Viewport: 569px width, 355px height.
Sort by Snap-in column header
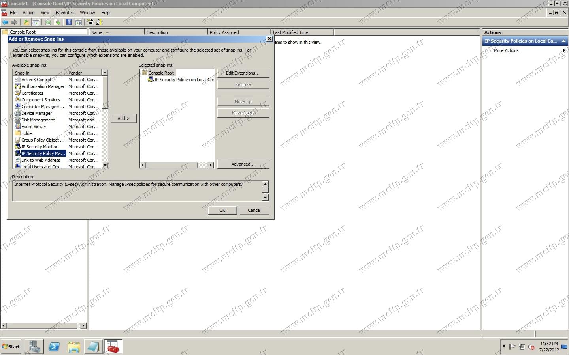tap(40, 73)
